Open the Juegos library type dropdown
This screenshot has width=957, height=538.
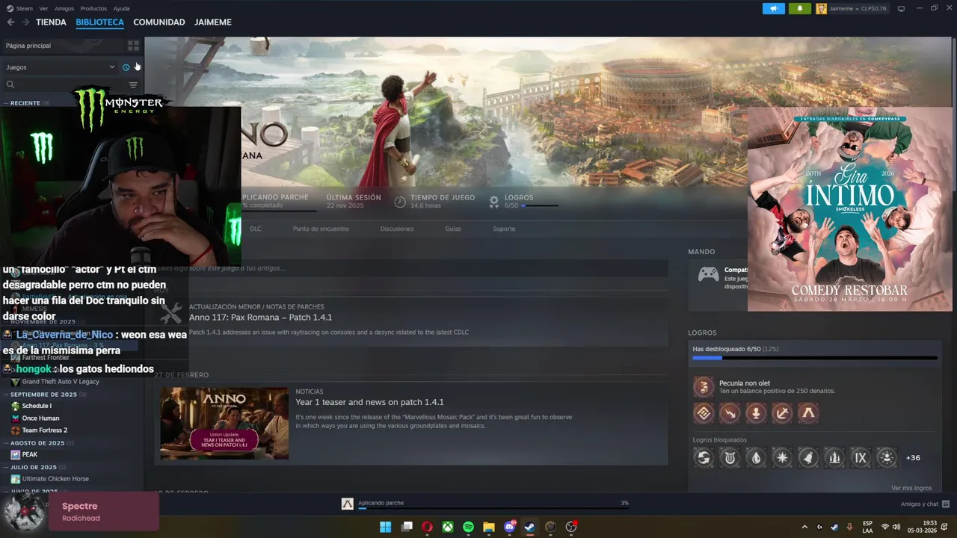pyautogui.click(x=61, y=67)
